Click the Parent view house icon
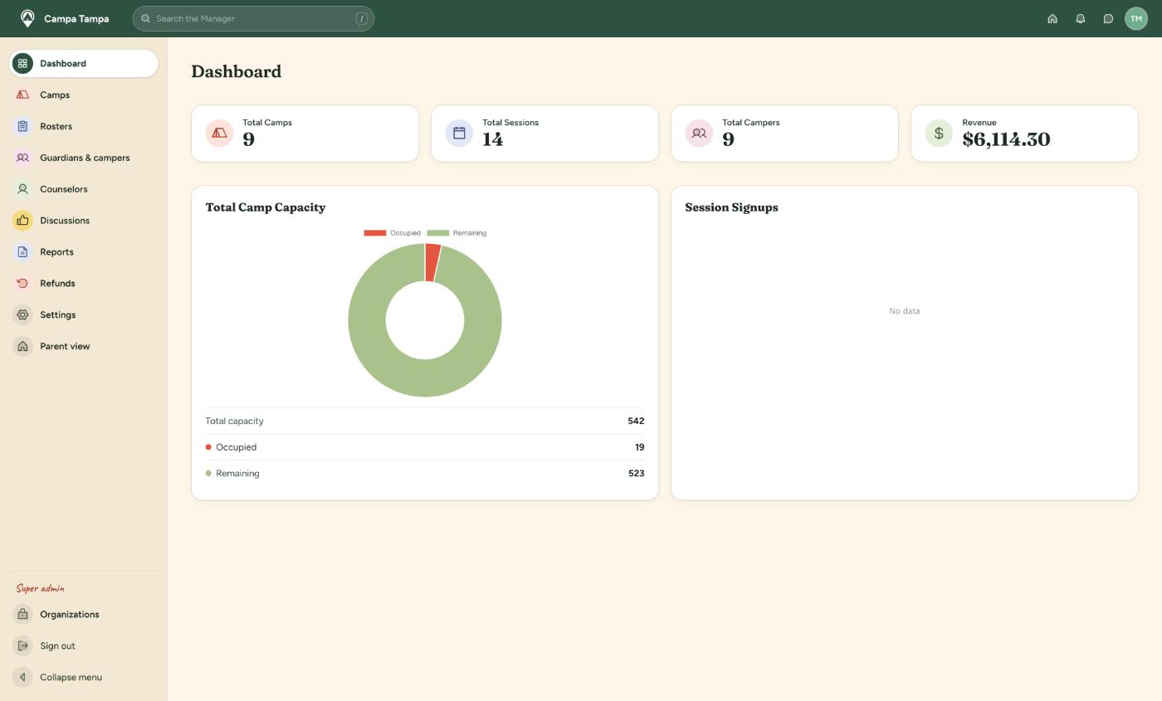The width and height of the screenshot is (1162, 701). coord(22,347)
